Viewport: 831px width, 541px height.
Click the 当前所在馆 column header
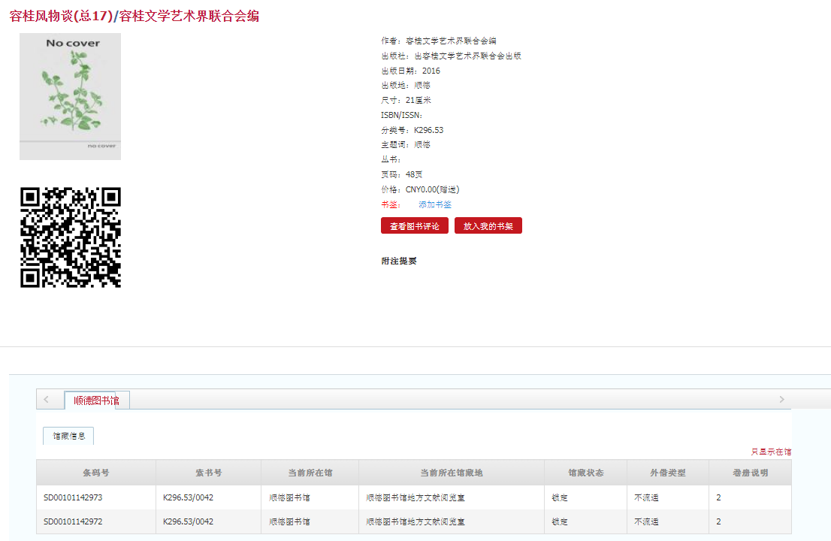click(x=310, y=473)
